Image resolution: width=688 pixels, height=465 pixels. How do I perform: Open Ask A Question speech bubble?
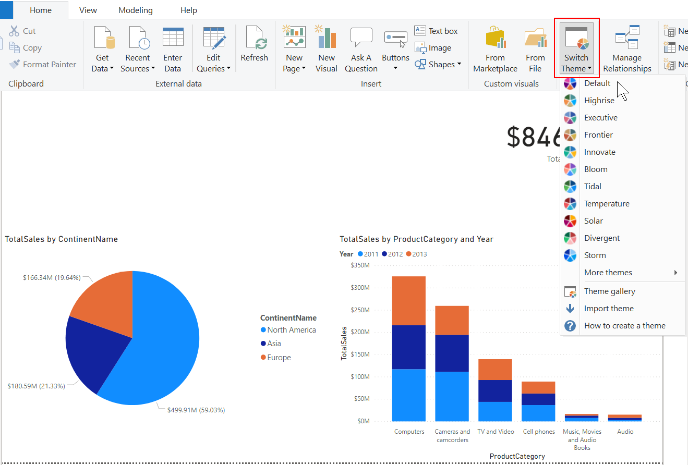point(361,38)
